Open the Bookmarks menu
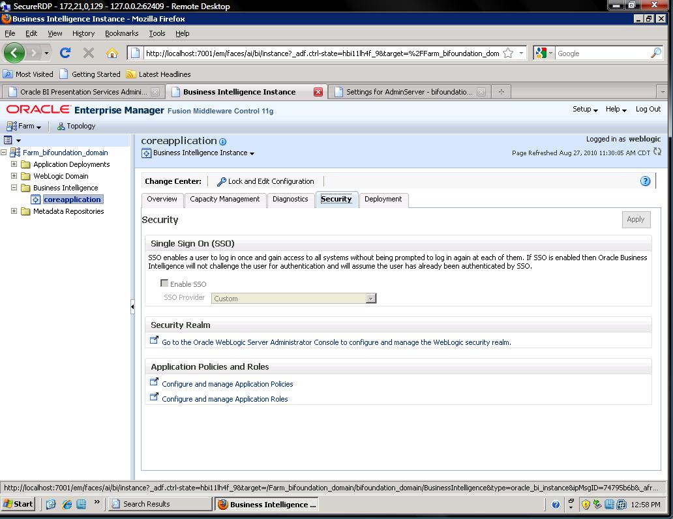This screenshot has width=673, height=519. 121,33
